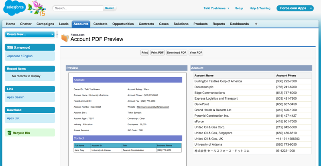321x166 pixels.
Task: Open the Setup link
Action: click(239, 8)
